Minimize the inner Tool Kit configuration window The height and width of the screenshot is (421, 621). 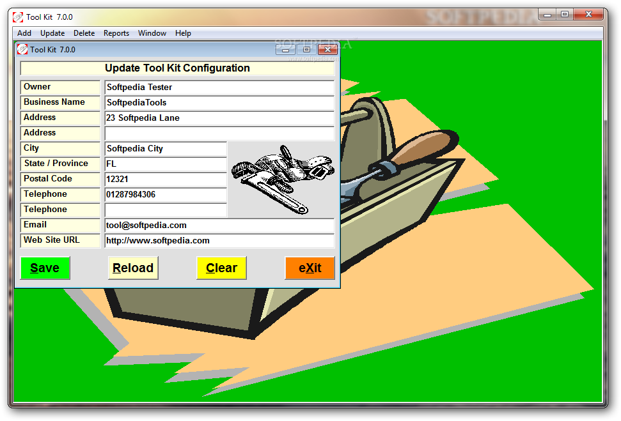(285, 49)
